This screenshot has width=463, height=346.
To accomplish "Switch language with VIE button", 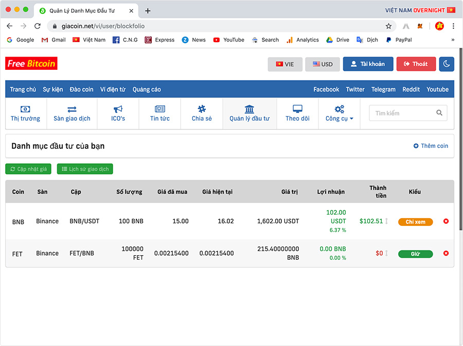I will (x=285, y=64).
